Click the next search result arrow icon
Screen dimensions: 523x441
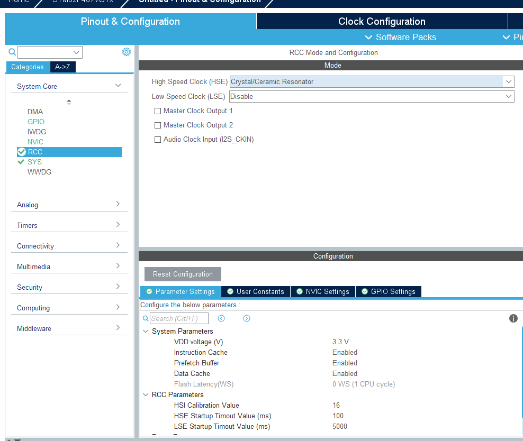(247, 318)
